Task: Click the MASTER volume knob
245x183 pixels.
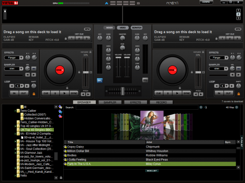Action: [x=122, y=38]
